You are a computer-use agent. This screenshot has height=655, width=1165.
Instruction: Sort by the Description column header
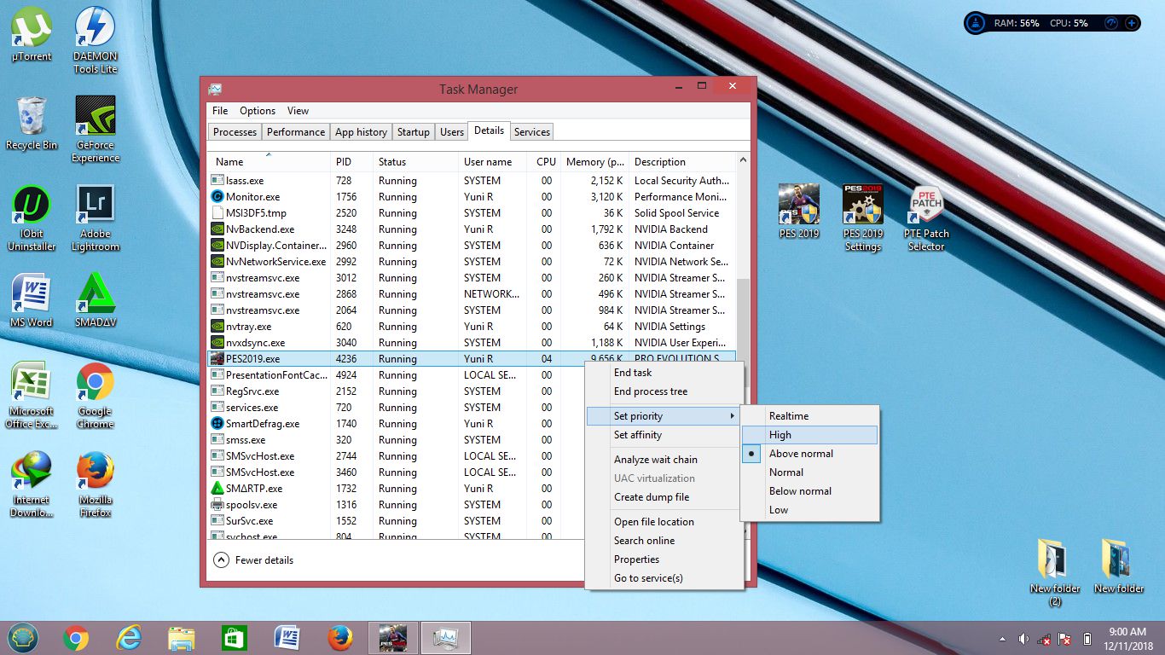[681, 162]
